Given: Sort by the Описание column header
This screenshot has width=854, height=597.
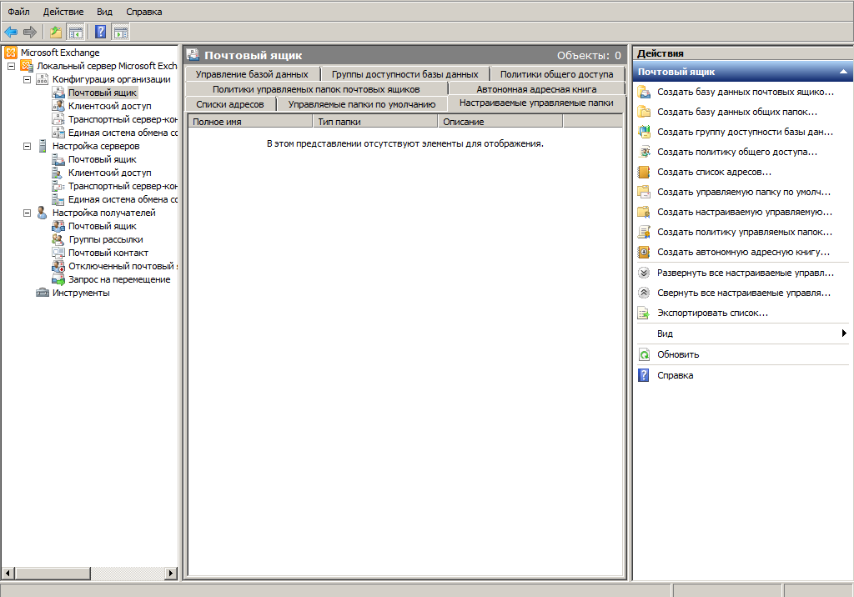Looking at the screenshot, I should click(500, 122).
